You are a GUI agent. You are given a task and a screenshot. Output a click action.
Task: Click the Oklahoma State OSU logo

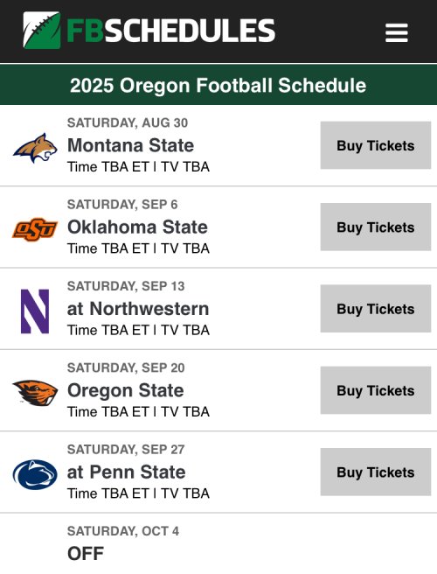click(35, 229)
